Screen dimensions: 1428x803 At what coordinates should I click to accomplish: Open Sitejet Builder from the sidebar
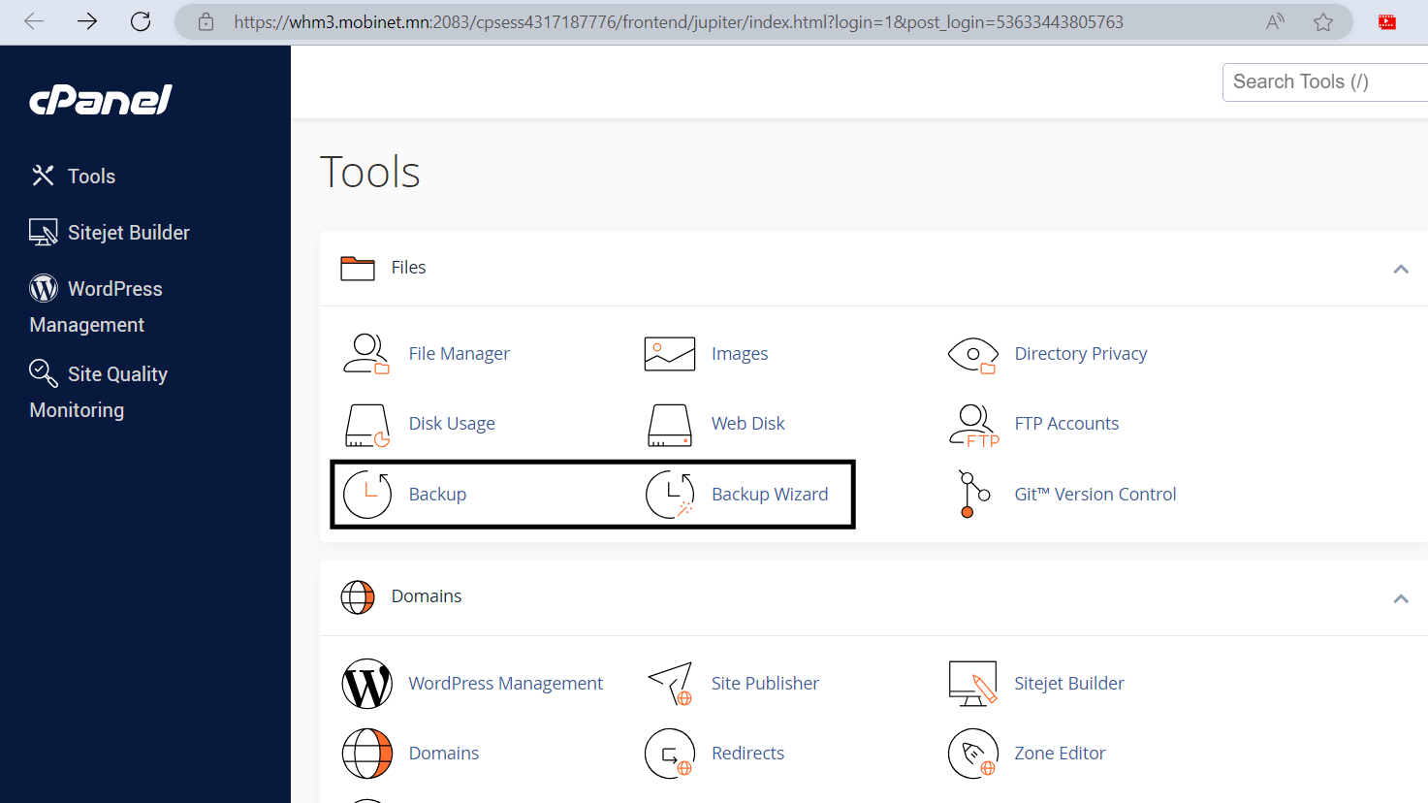[129, 232]
